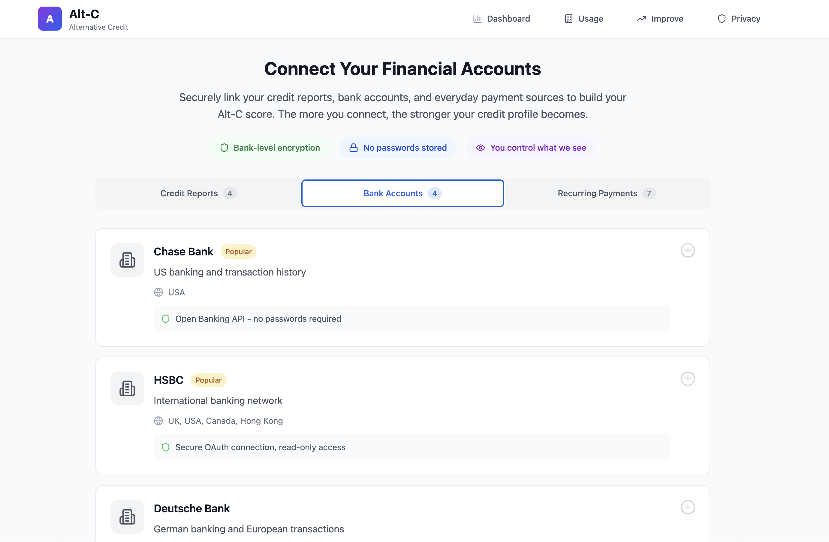Click the HSBC building icon
The image size is (829, 542).
click(127, 388)
